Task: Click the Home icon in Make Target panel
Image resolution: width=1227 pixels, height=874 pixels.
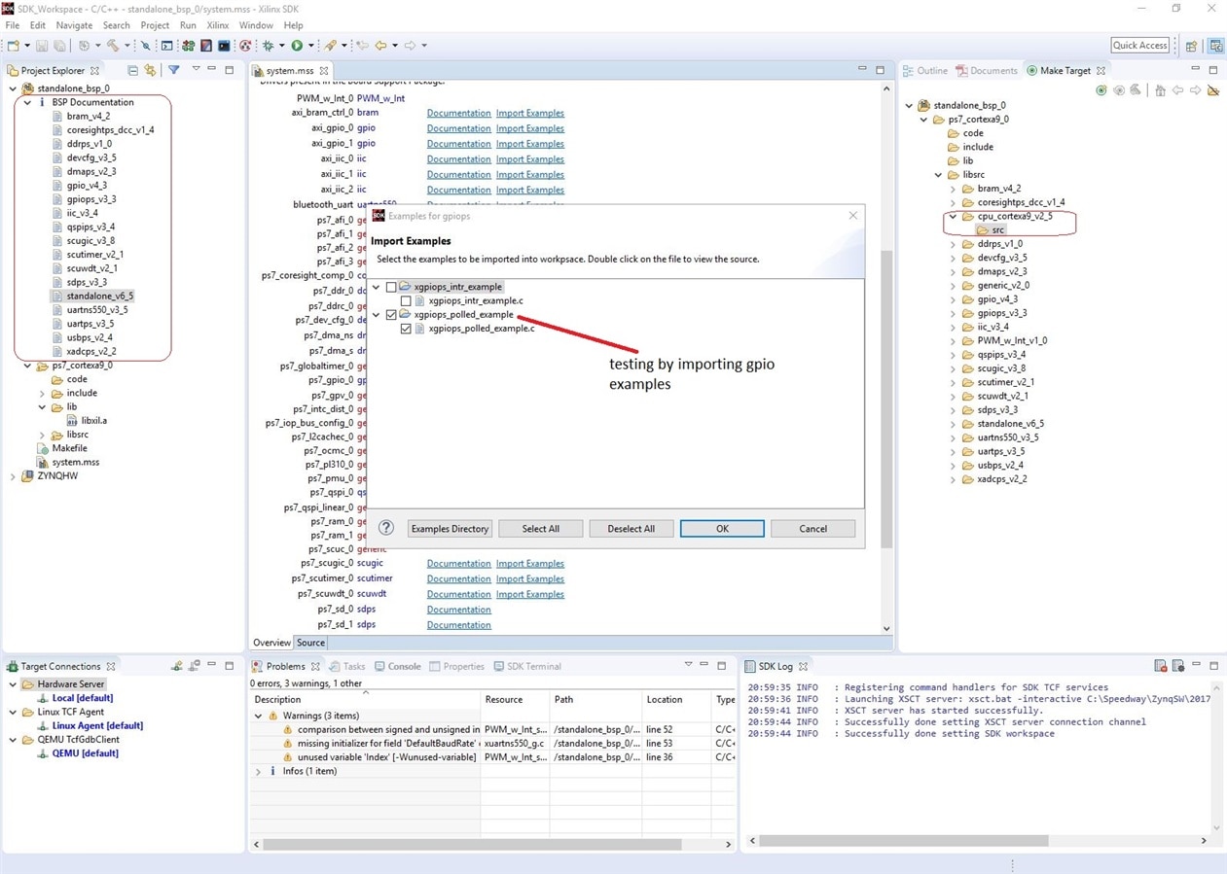Action: 1160,90
